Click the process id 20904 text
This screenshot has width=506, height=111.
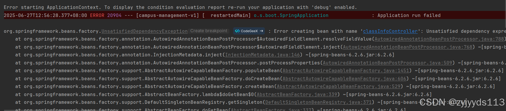[114, 16]
